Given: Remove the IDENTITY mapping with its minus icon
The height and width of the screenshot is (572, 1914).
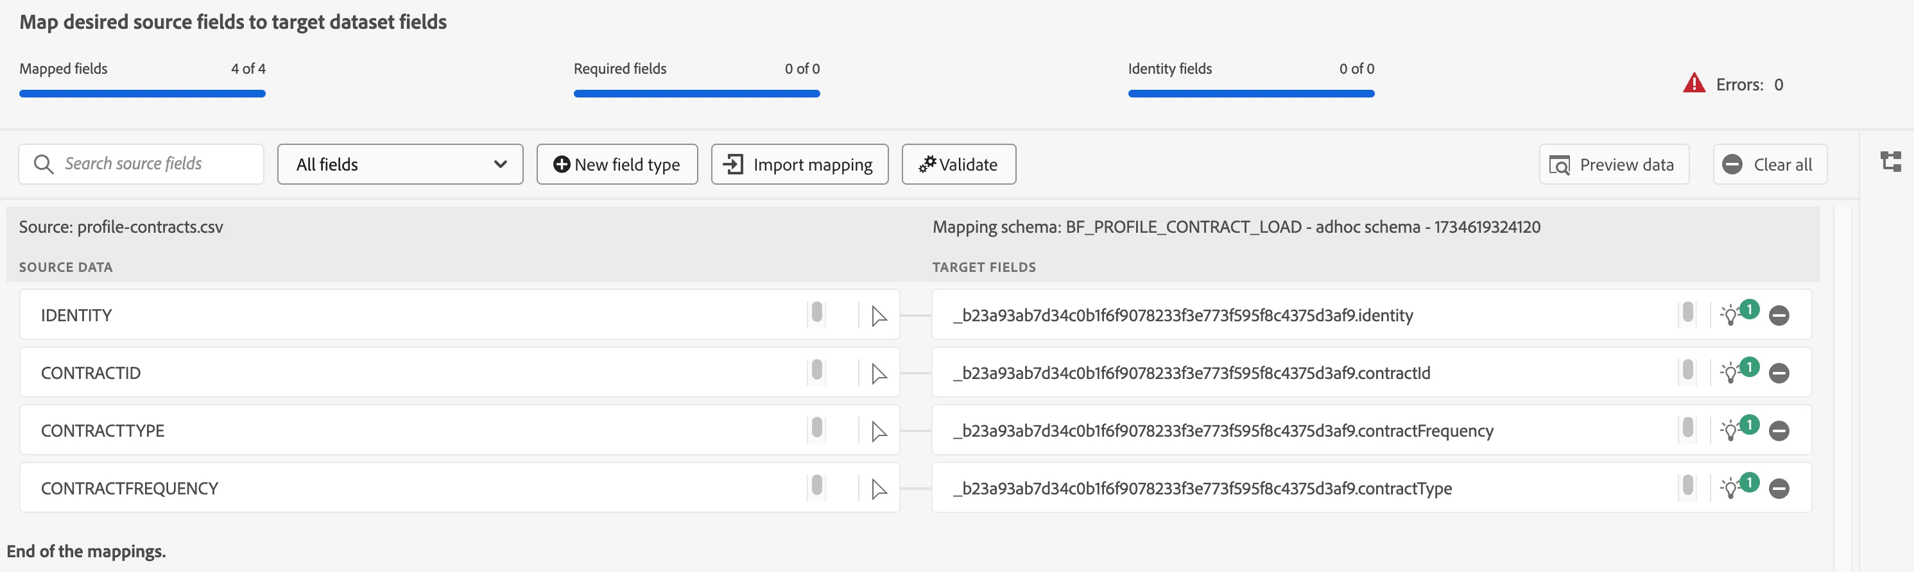Looking at the screenshot, I should [x=1779, y=315].
